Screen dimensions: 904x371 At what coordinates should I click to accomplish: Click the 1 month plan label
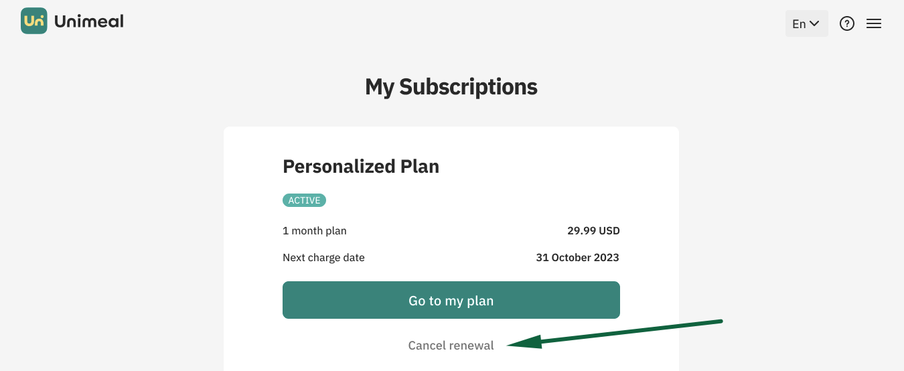(x=315, y=231)
